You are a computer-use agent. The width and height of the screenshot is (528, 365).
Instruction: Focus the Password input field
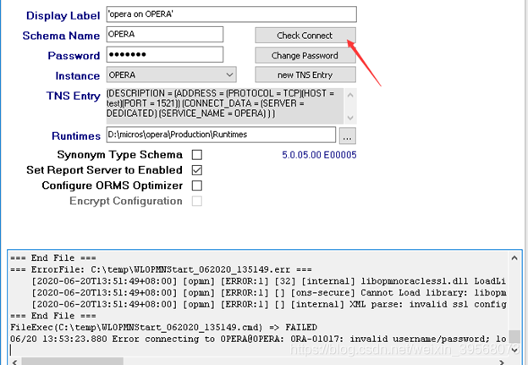pyautogui.click(x=165, y=54)
